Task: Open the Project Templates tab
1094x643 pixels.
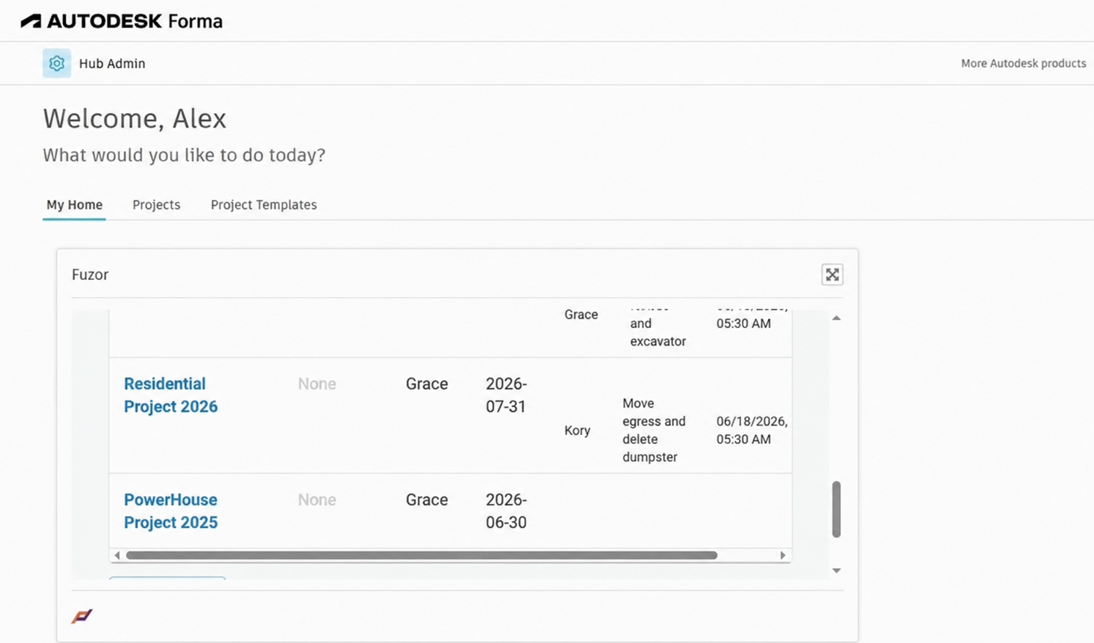Action: click(x=264, y=205)
